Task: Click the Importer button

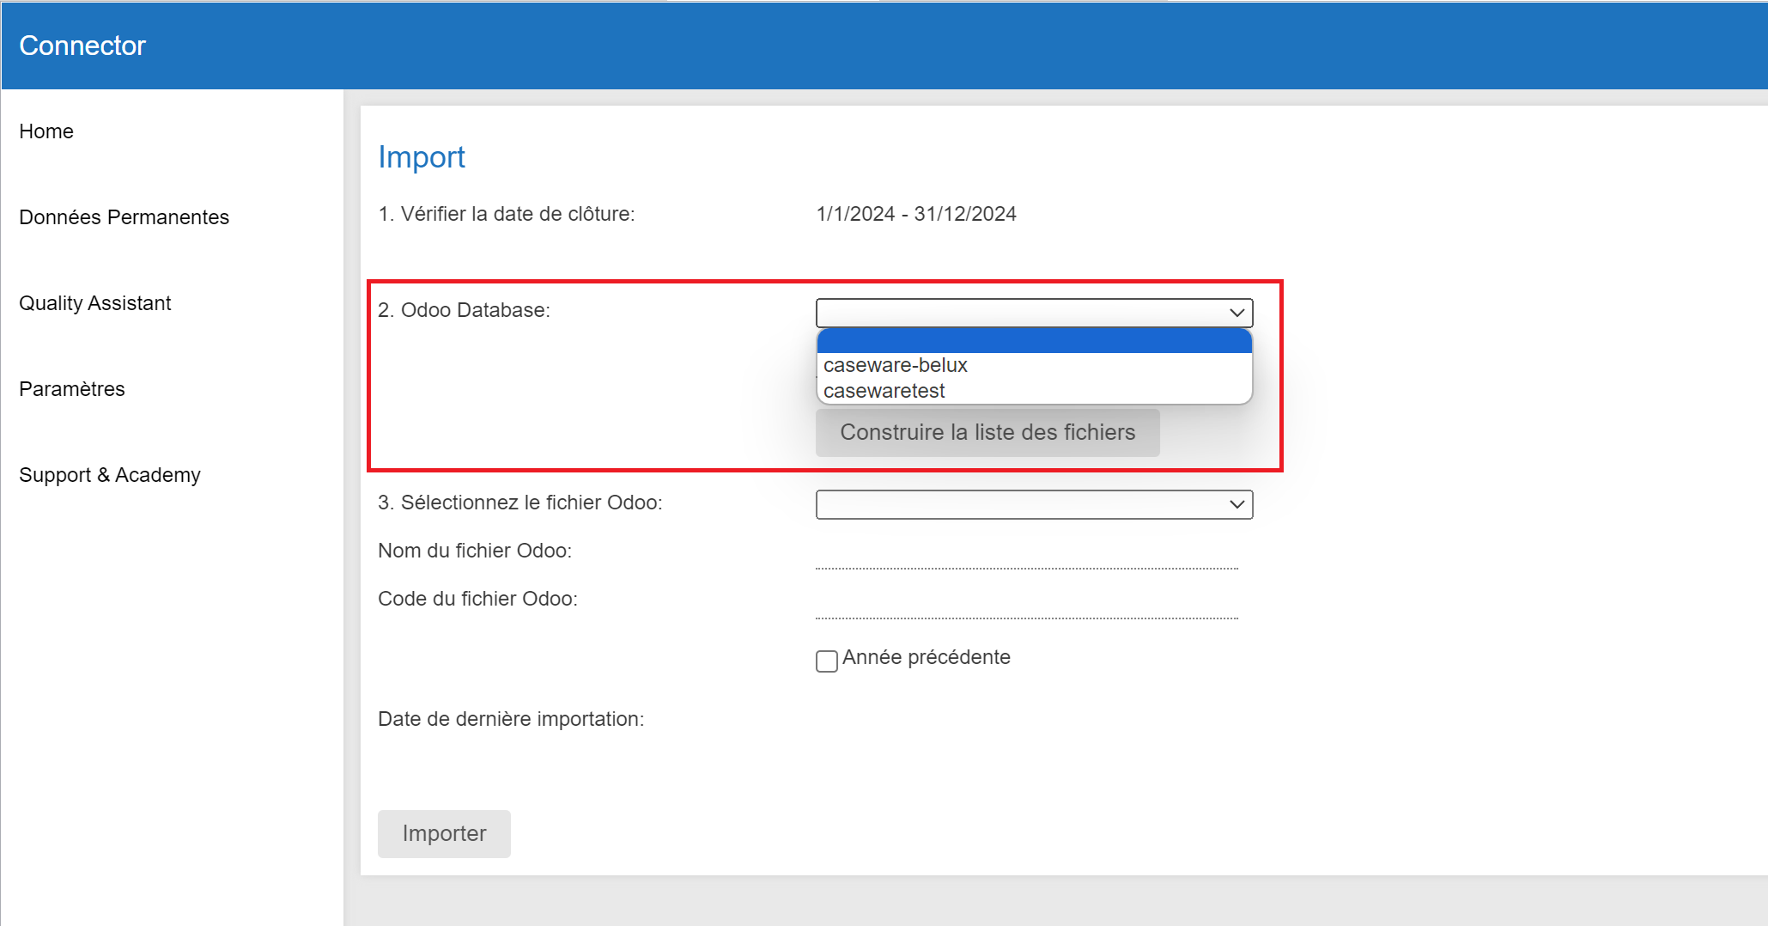Action: (x=444, y=833)
